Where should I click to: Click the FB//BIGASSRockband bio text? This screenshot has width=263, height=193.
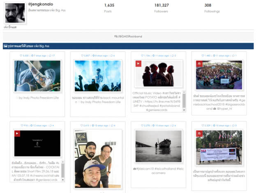coord(128,37)
